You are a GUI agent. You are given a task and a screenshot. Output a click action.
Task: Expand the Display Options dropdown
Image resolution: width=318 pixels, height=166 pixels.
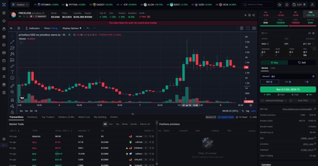[x=72, y=28]
